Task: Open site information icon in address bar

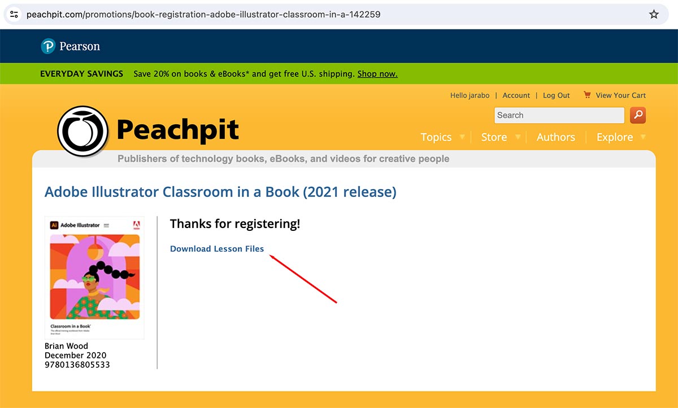Action: [x=15, y=14]
